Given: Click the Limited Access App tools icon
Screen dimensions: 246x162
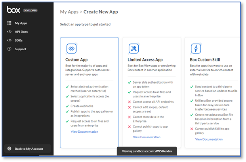Looking at the screenshot, I should click(x=133, y=49).
